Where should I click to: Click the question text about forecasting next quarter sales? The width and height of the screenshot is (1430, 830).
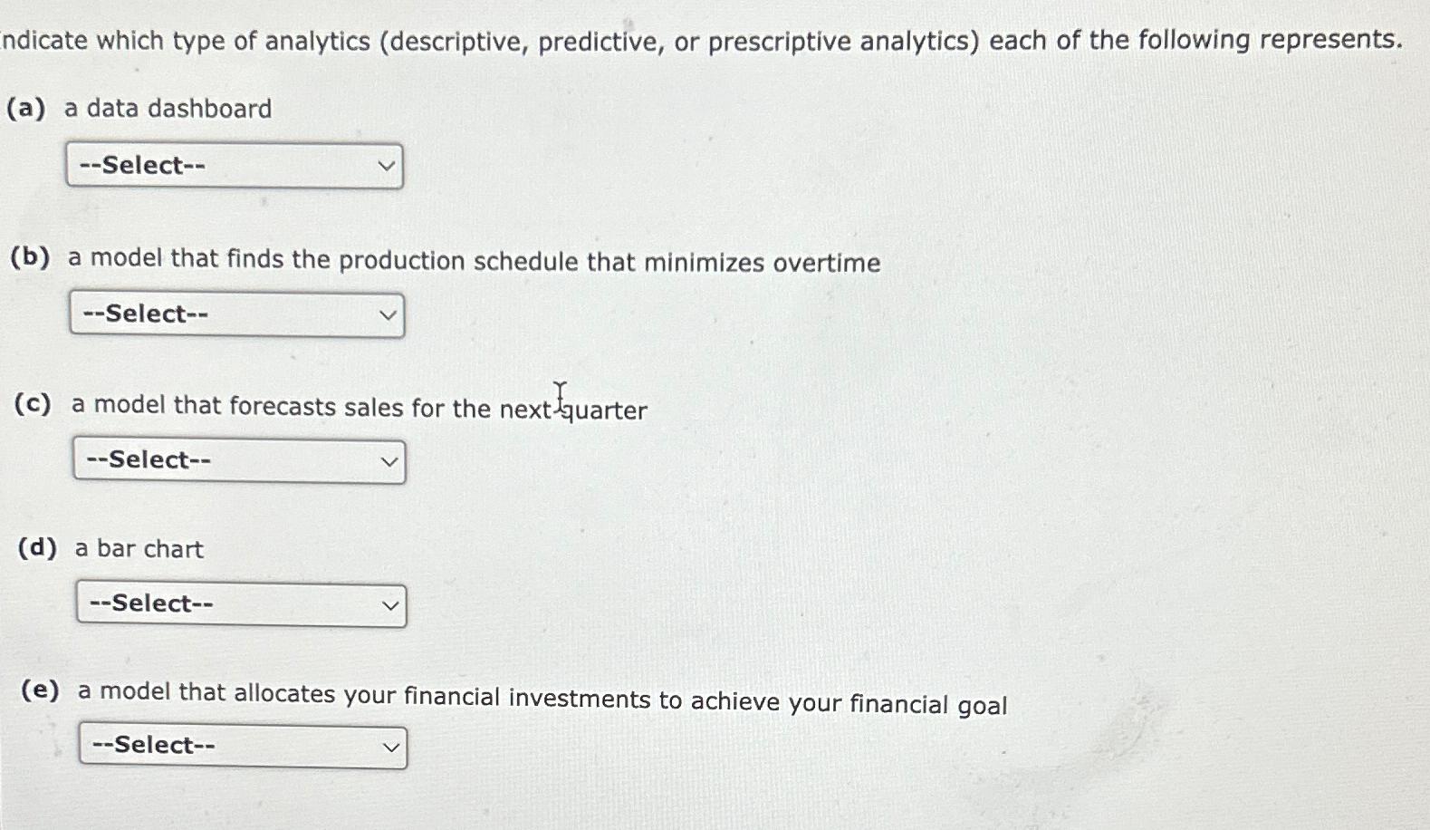pyautogui.click(x=331, y=408)
